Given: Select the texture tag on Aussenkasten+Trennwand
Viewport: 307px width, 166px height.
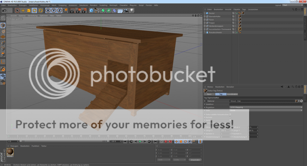Looking at the screenshot, I should (x=240, y=29).
